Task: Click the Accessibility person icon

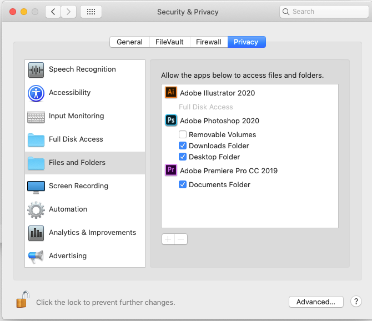Action: pos(36,93)
